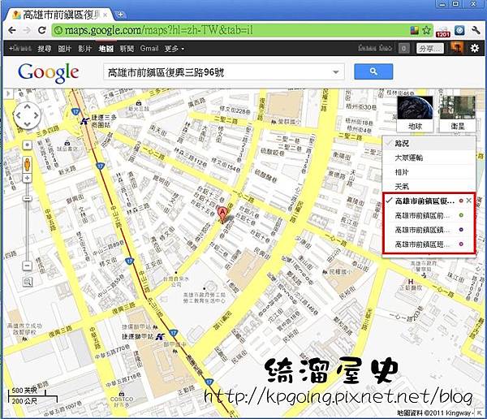Click the red A marker on the map
The width and height of the screenshot is (487, 419).
222,214
